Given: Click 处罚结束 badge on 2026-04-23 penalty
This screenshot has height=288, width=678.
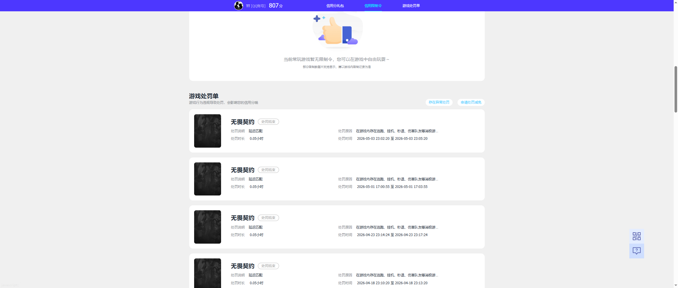Looking at the screenshot, I should click(268, 218).
